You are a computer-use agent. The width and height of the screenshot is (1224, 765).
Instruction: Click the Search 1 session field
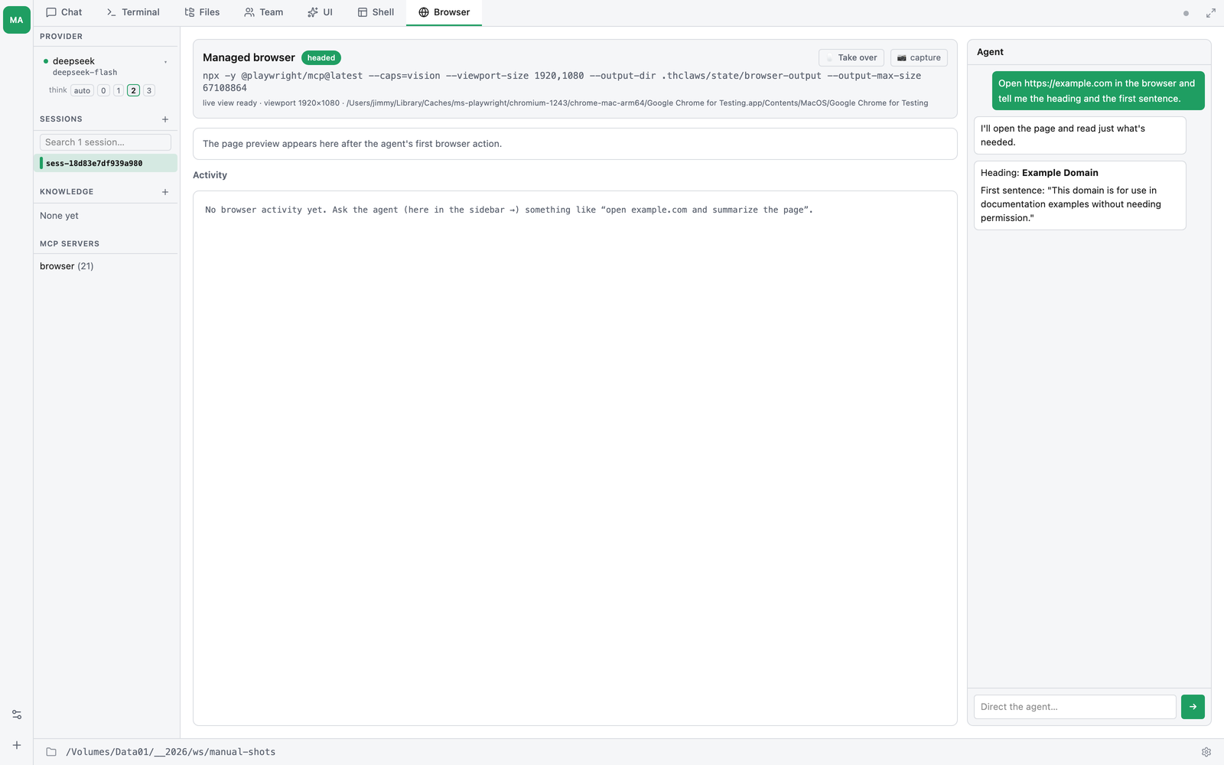click(106, 142)
